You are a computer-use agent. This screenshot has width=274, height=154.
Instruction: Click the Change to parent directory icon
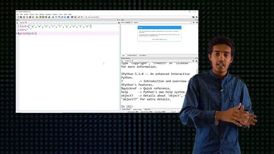(x=197, y=17)
